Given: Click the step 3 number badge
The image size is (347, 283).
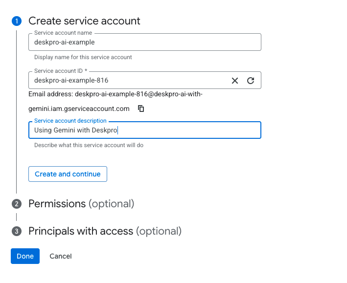Looking at the screenshot, I should [x=17, y=231].
